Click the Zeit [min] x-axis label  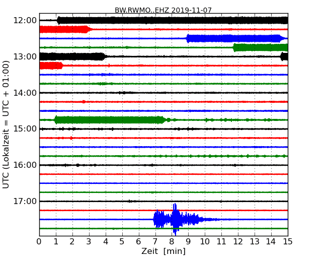click(x=163, y=251)
